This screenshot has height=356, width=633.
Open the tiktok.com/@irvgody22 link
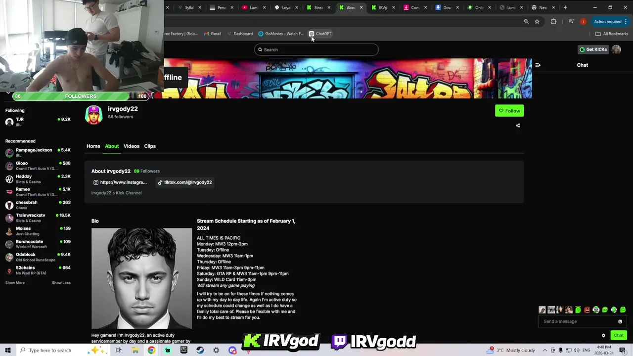click(184, 182)
